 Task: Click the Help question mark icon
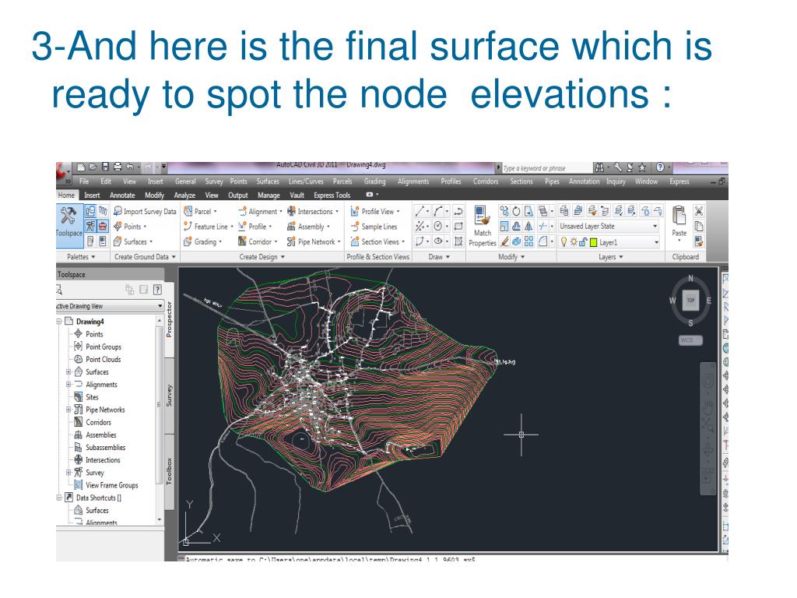[x=660, y=167]
